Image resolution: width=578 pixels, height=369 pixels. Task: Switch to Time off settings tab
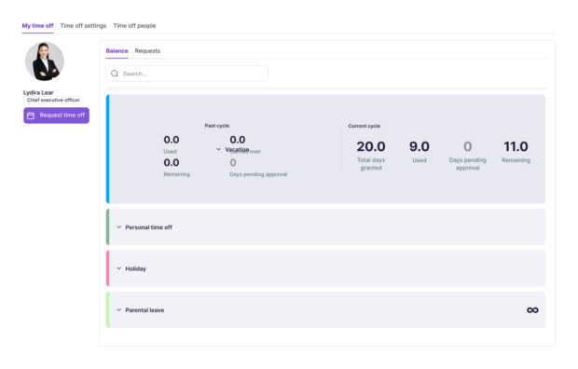point(83,26)
